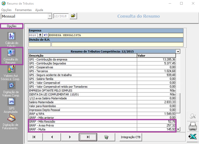The image size is (199, 144).
Task: Click the printer icon
Action: 193,126
